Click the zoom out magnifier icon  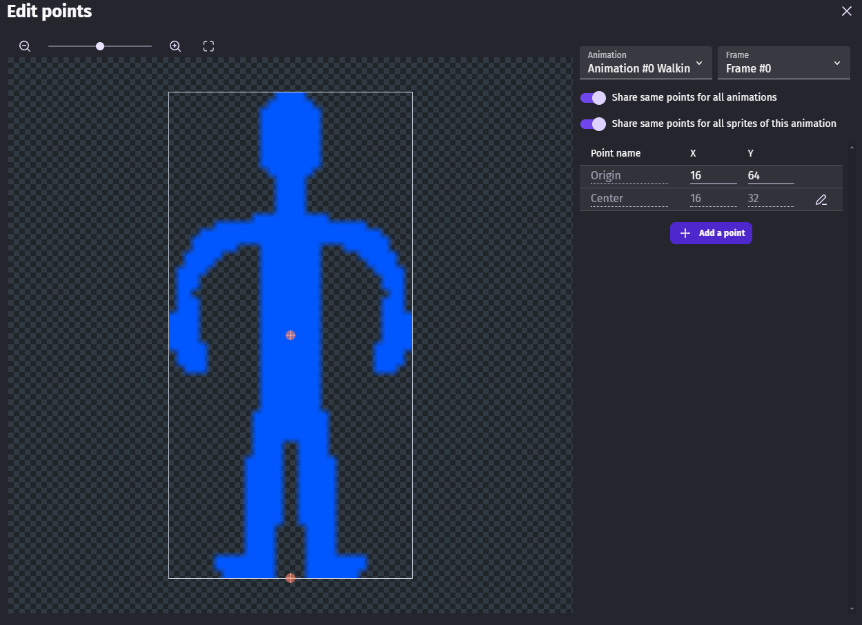25,46
